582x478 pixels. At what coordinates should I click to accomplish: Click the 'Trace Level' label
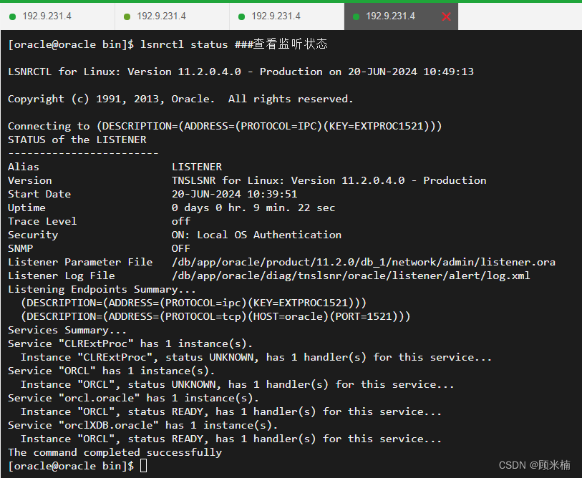pos(42,222)
